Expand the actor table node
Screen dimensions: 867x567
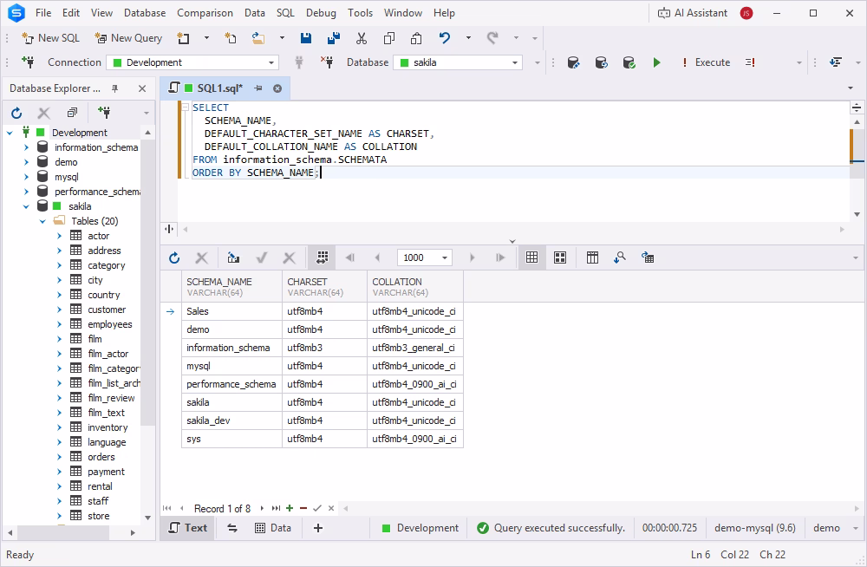pyautogui.click(x=59, y=236)
